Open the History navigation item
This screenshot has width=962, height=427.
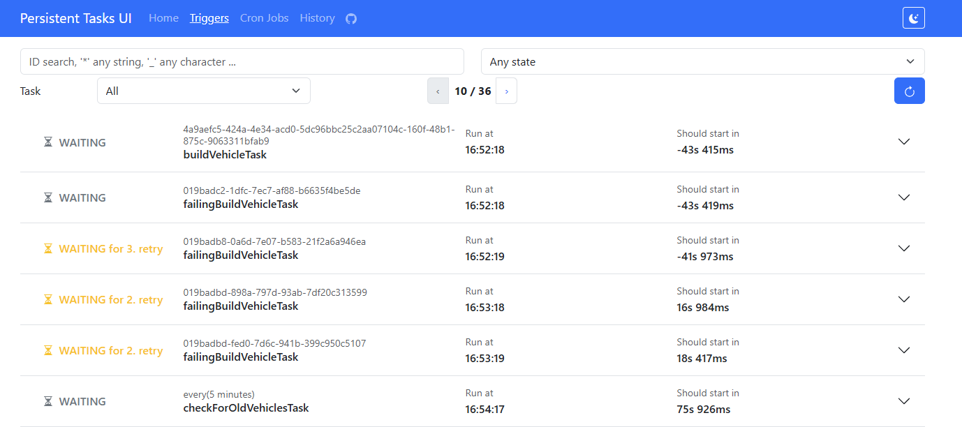317,18
